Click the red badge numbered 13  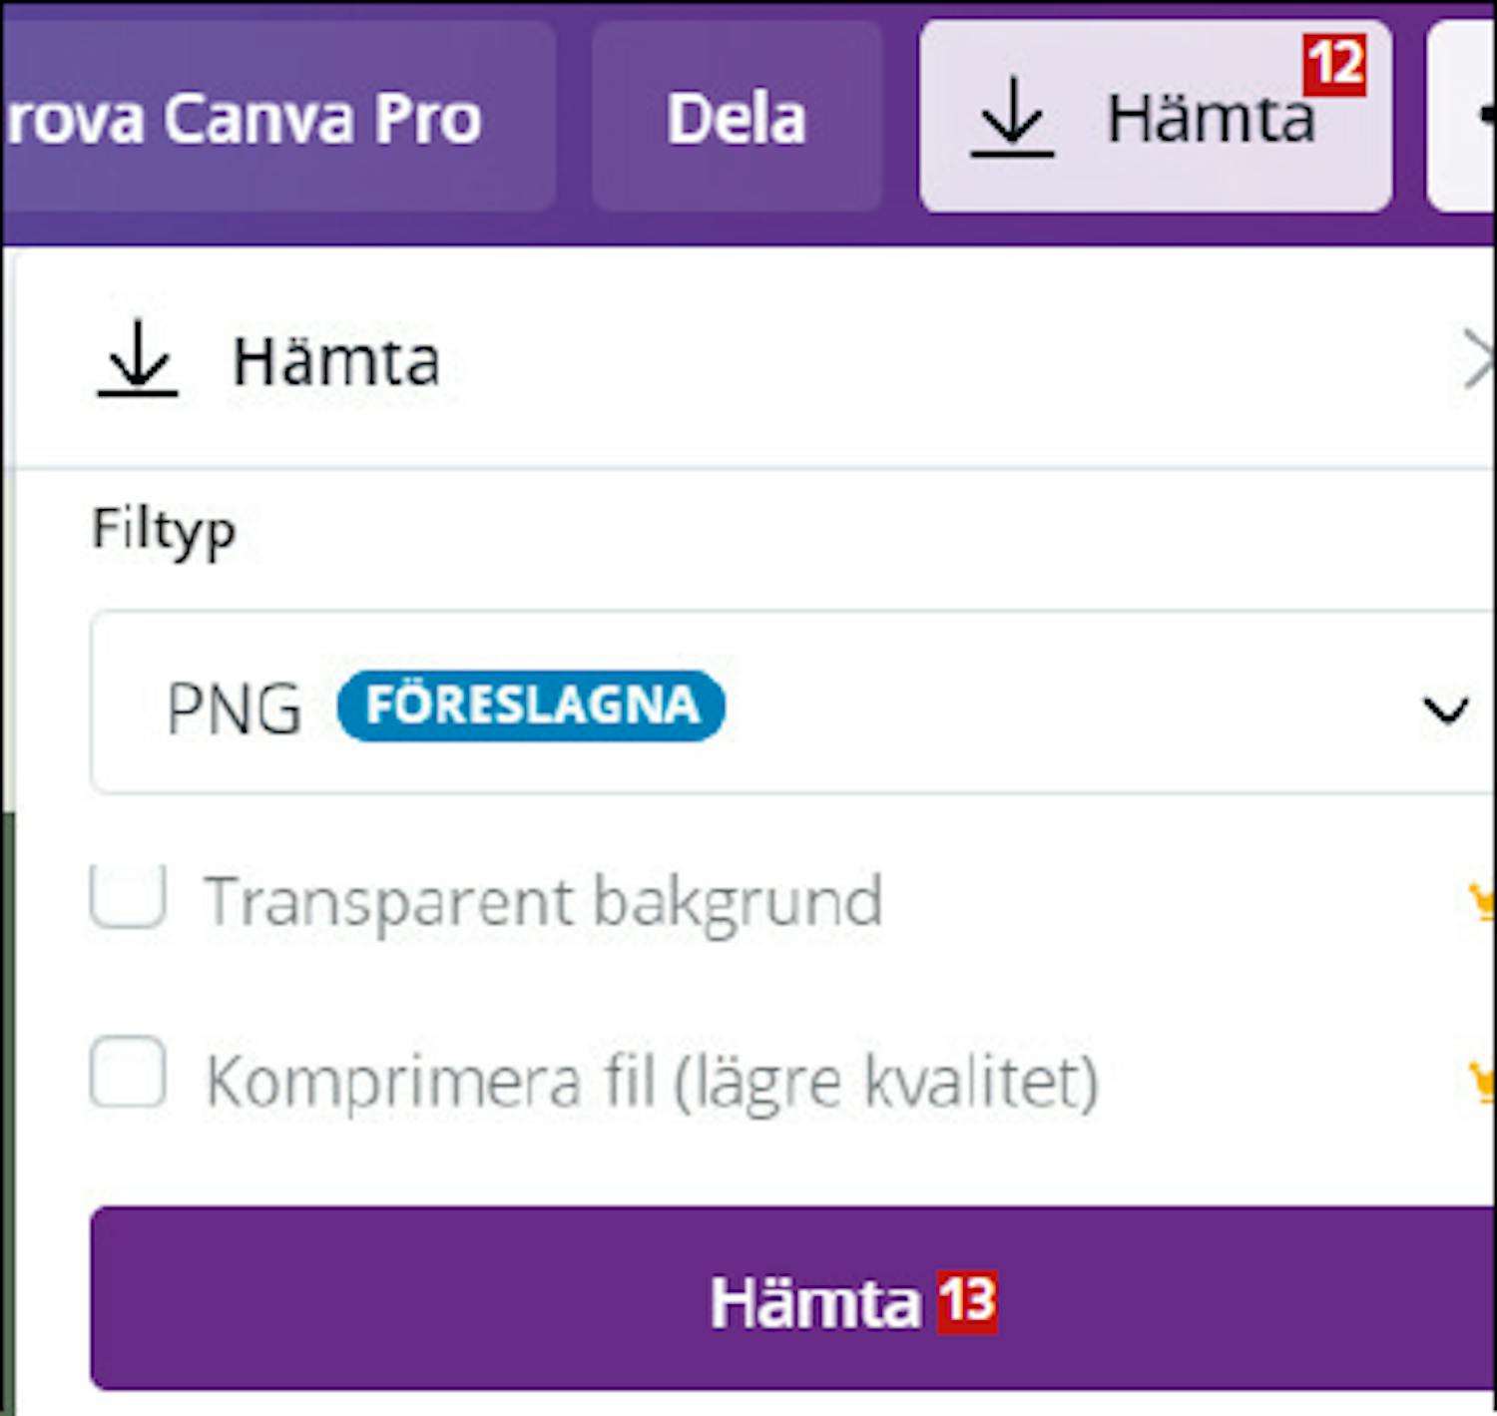[967, 1301]
